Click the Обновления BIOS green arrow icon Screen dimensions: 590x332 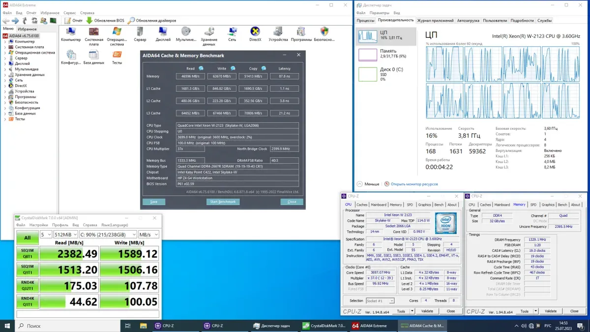click(89, 21)
